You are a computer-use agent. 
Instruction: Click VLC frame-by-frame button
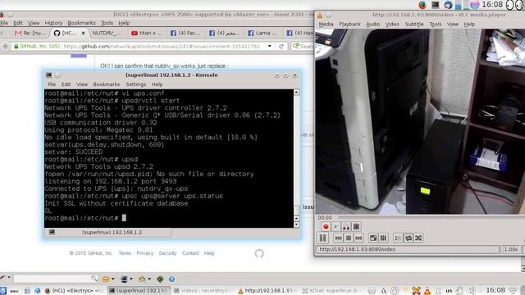[x=356, y=227]
